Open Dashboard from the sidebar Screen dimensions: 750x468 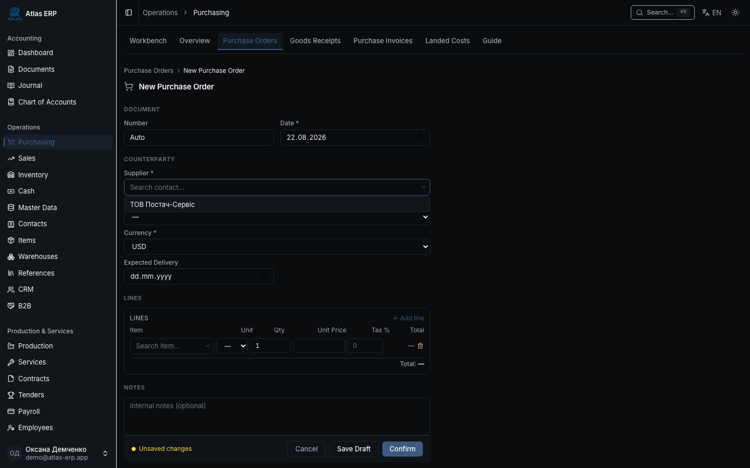[58, 53]
